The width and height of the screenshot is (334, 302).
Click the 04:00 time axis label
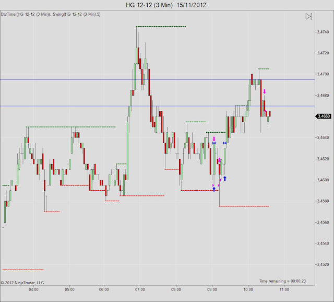tap(33, 289)
